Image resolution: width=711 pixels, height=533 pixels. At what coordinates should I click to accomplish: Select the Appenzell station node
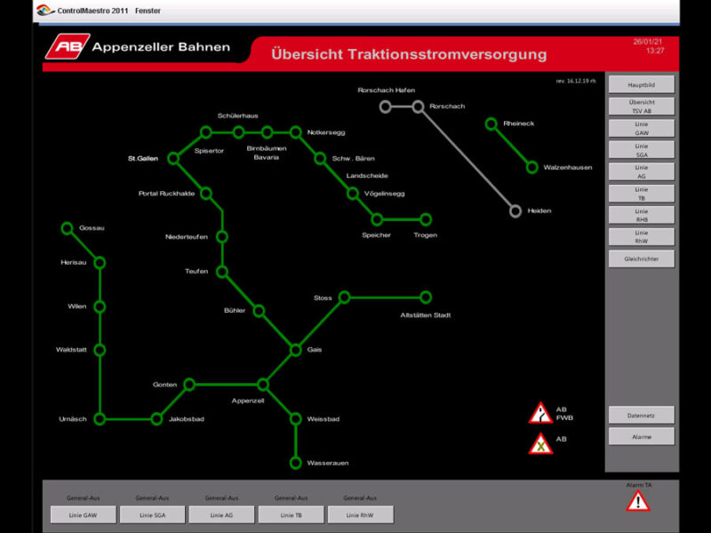[262, 385]
